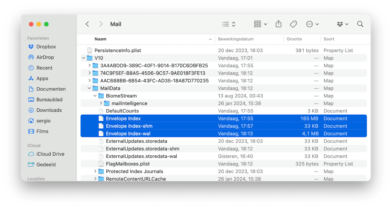Expand the mailIntelligence folder
392x209 pixels.
tap(101, 103)
